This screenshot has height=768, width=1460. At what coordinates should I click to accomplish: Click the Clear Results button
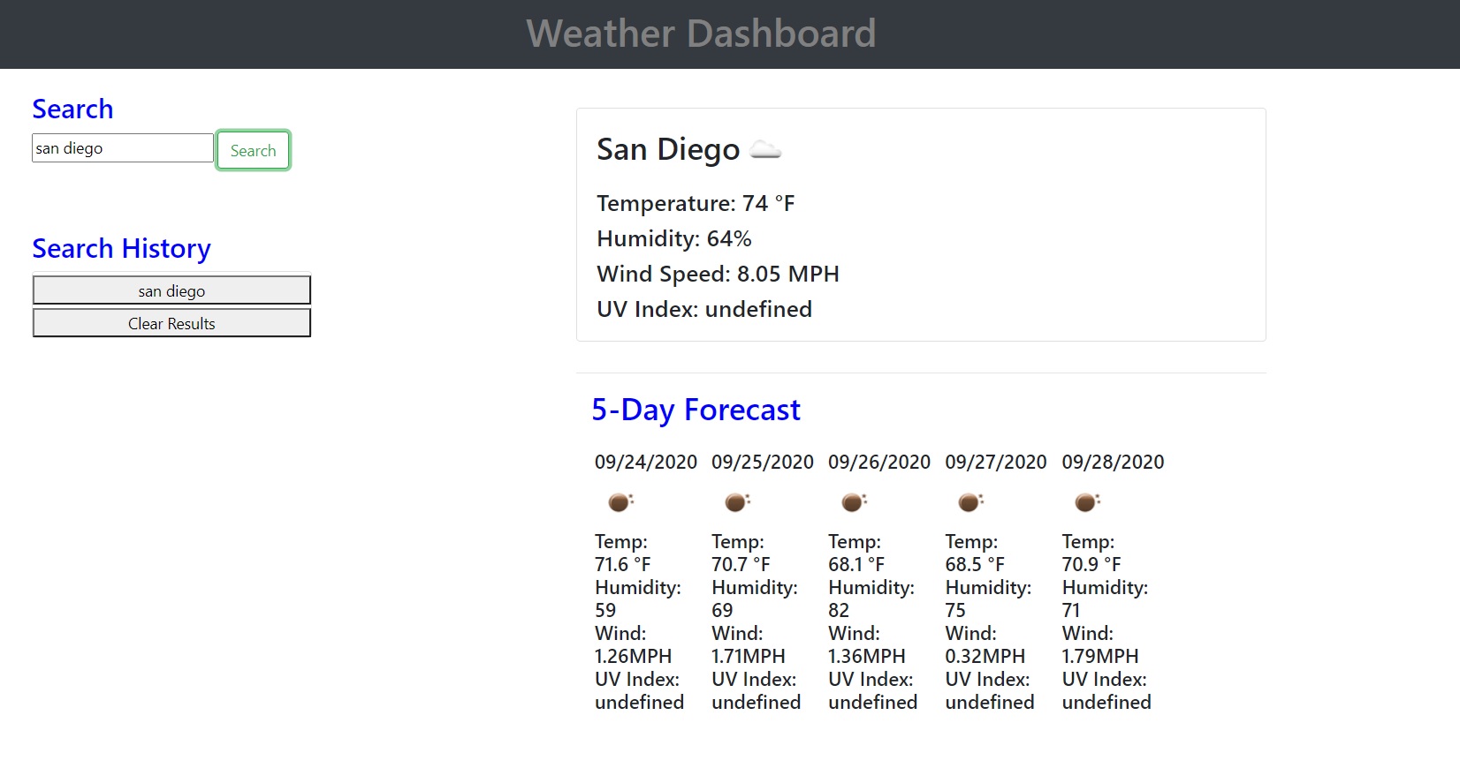(x=171, y=323)
